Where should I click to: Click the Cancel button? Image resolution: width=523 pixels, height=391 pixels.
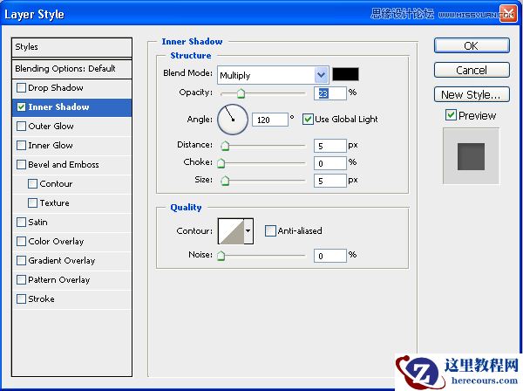(x=472, y=70)
